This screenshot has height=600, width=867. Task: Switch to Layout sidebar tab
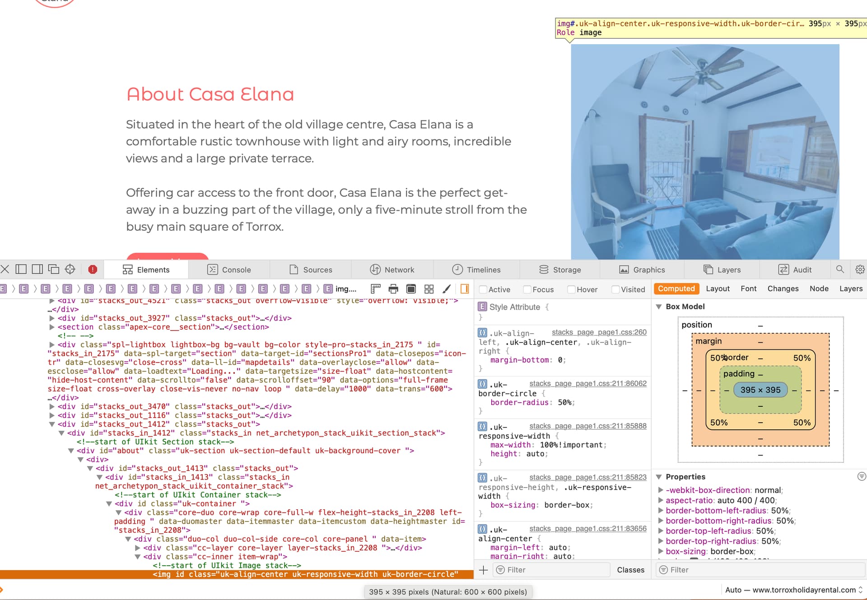(718, 288)
